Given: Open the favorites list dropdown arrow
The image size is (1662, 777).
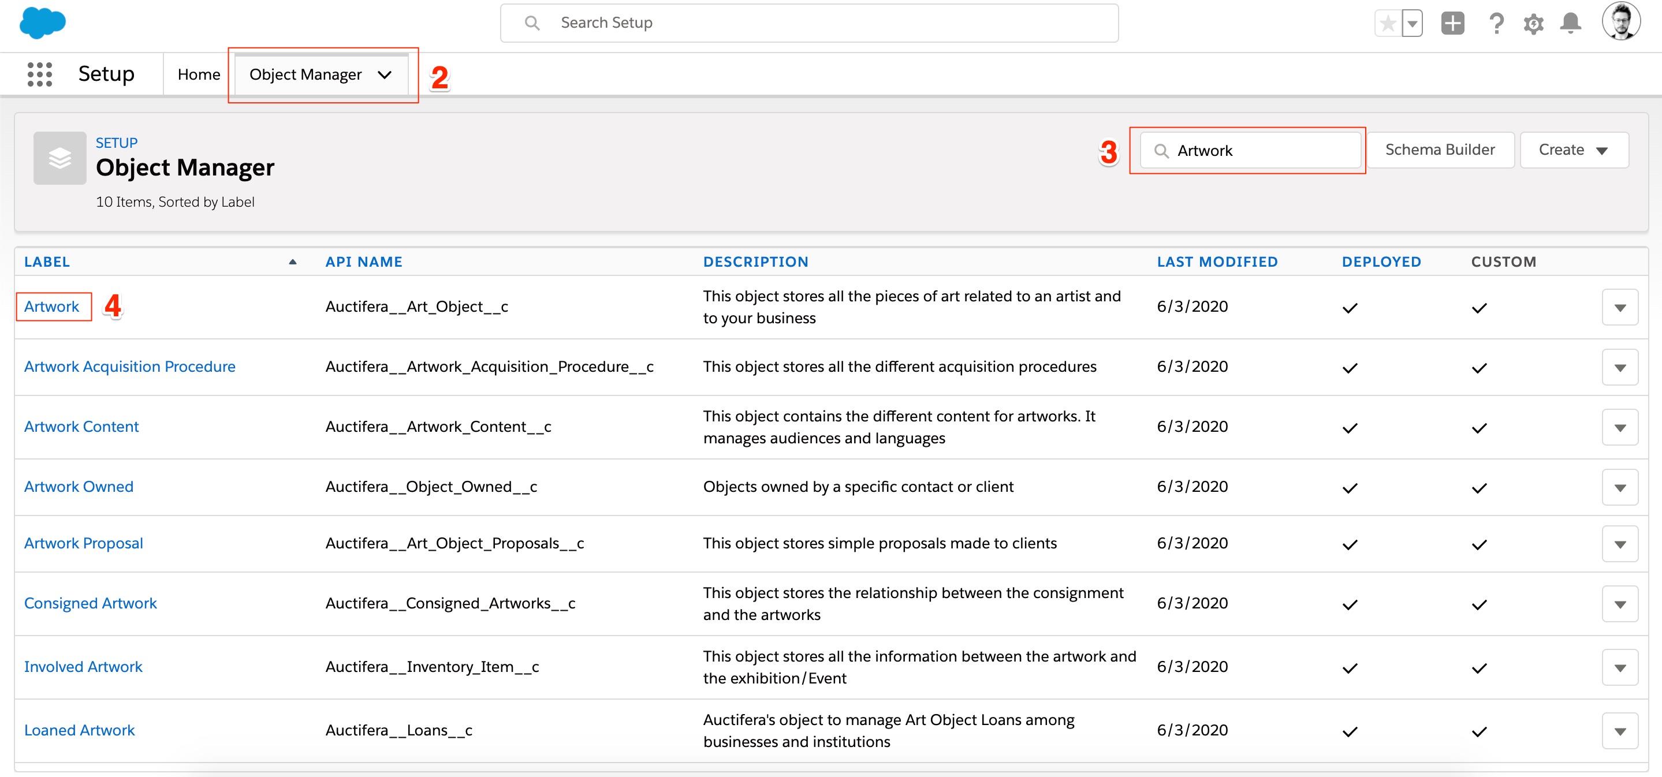Looking at the screenshot, I should pyautogui.click(x=1413, y=23).
